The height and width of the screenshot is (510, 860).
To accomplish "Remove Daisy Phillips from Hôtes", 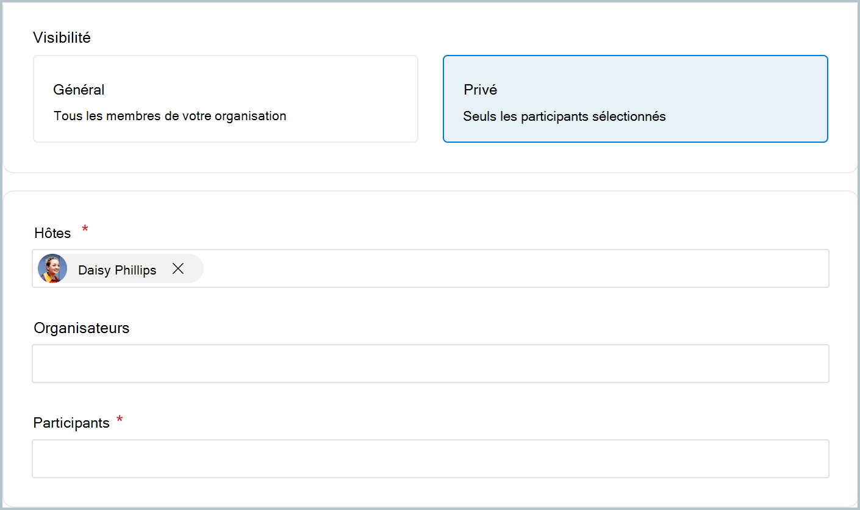I will 178,269.
